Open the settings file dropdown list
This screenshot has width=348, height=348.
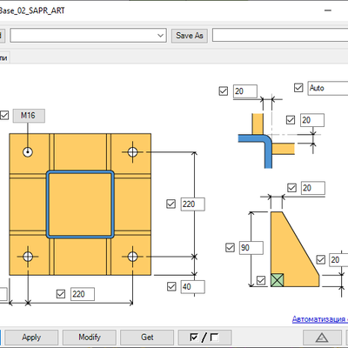(x=160, y=36)
